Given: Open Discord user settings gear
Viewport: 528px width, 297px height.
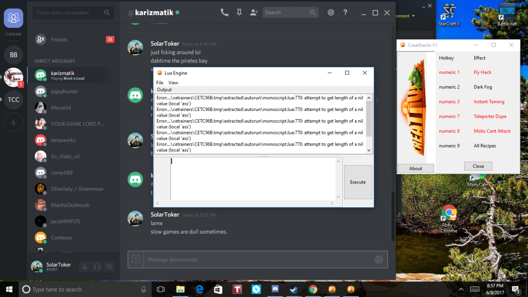Looking at the screenshot, I should 109,267.
